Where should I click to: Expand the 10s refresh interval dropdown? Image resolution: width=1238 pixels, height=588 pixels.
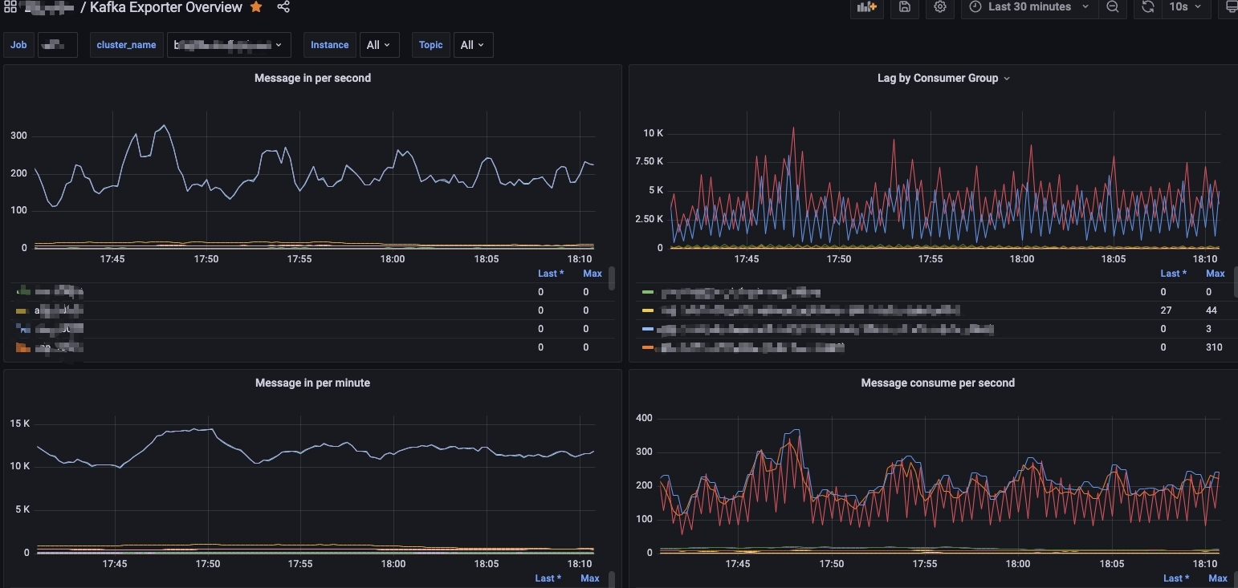(x=1185, y=7)
